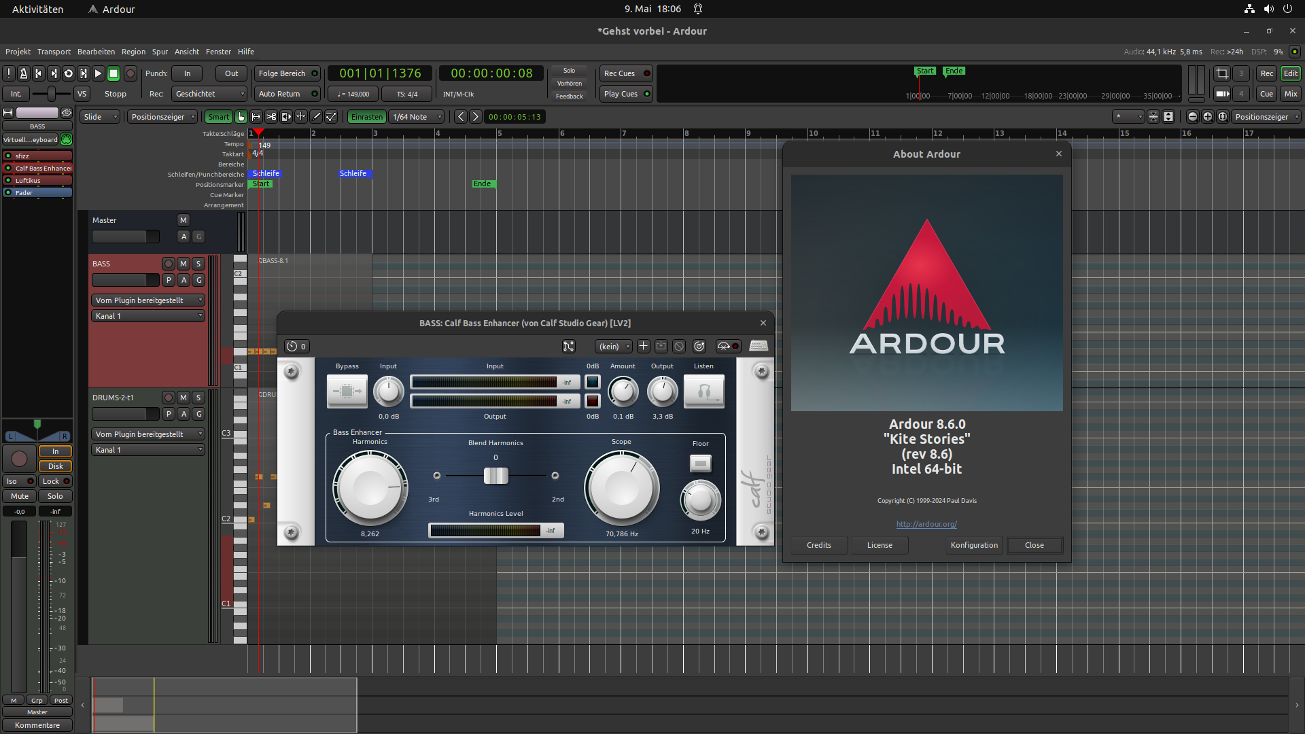
Task: Open the Spur menu
Action: [160, 52]
